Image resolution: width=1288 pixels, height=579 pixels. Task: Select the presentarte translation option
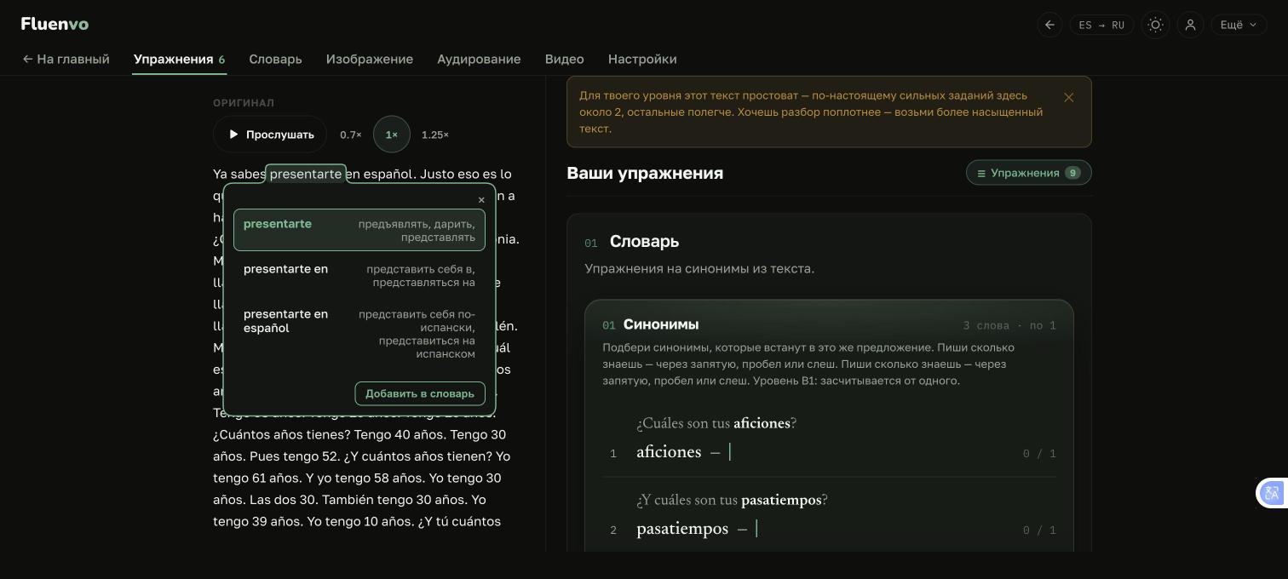(359, 230)
